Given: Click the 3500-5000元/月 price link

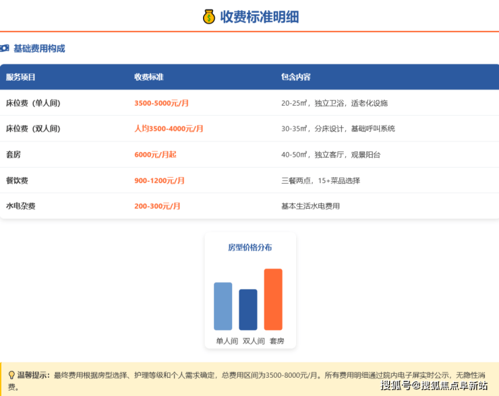Looking at the screenshot, I should click(162, 103).
